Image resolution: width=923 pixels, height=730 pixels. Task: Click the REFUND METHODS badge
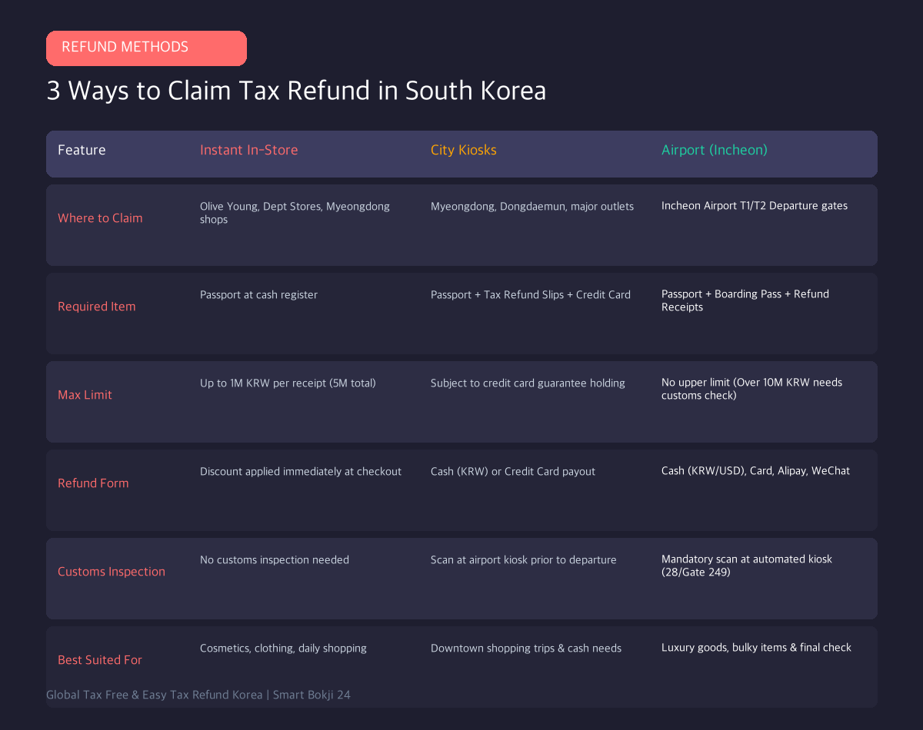146,48
